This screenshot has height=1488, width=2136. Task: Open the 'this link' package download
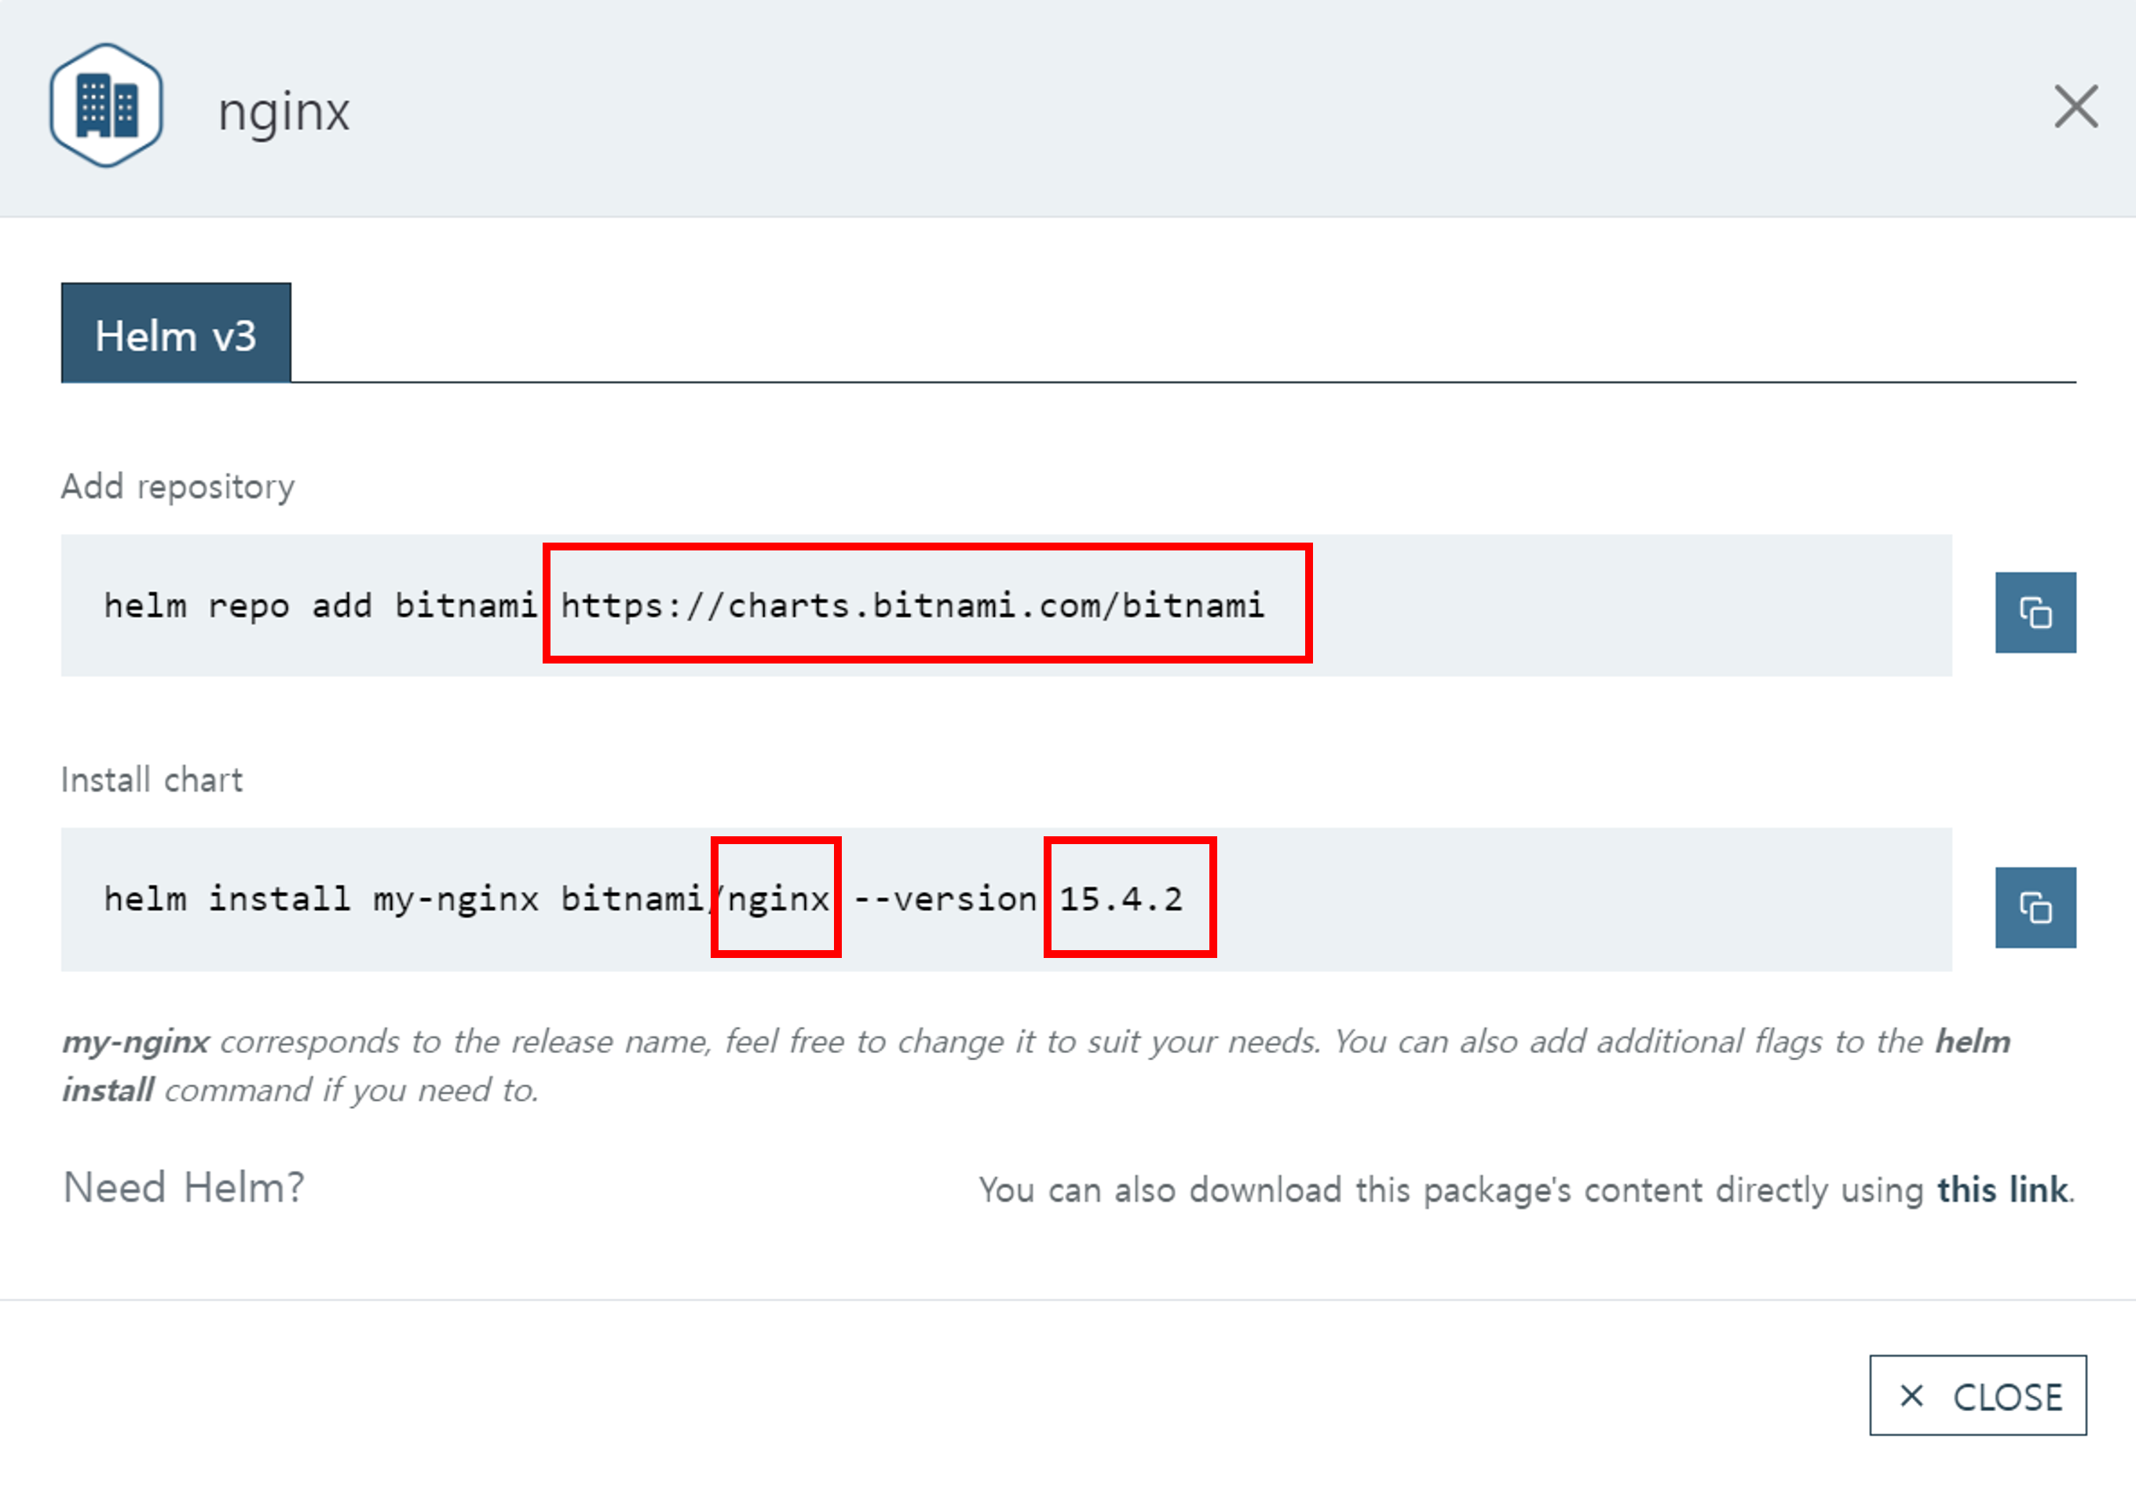(x=2002, y=1190)
